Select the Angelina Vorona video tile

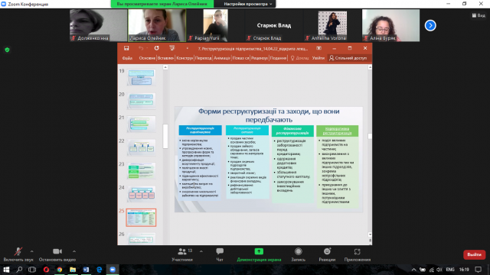point(332,25)
